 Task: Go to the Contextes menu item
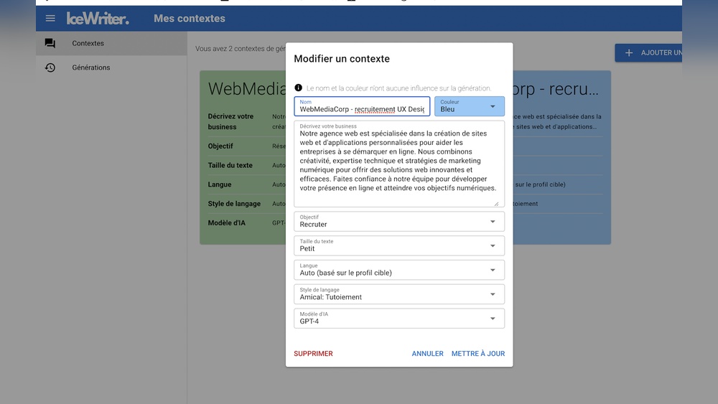pos(88,44)
